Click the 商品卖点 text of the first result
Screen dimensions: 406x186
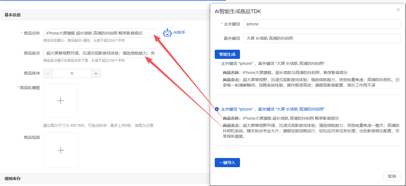pyautogui.click(x=311, y=82)
